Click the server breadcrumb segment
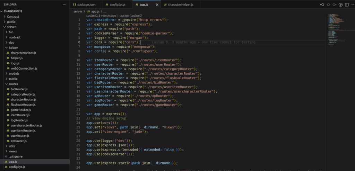Image resolution: width=355 pixels, height=171 pixels. [78, 11]
